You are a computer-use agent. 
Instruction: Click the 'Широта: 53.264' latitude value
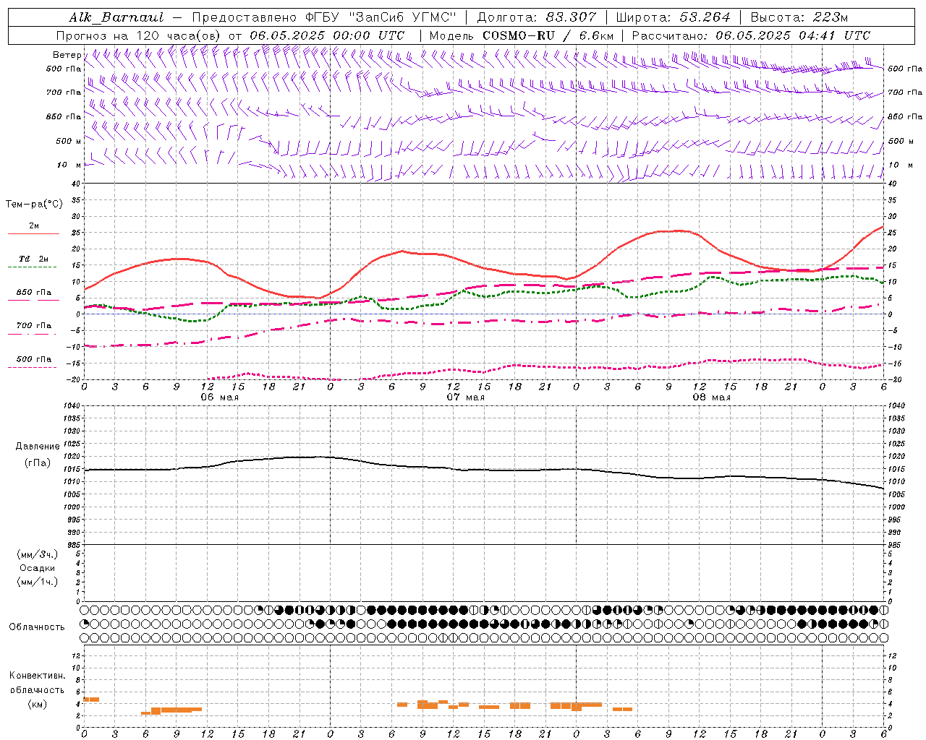[673, 17]
